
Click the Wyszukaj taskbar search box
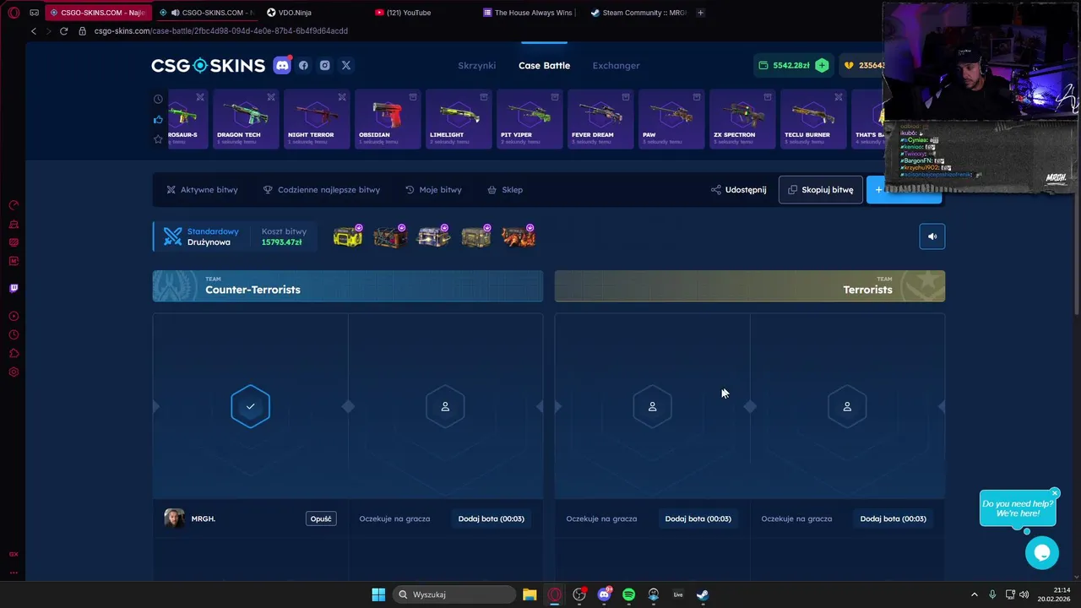click(454, 594)
